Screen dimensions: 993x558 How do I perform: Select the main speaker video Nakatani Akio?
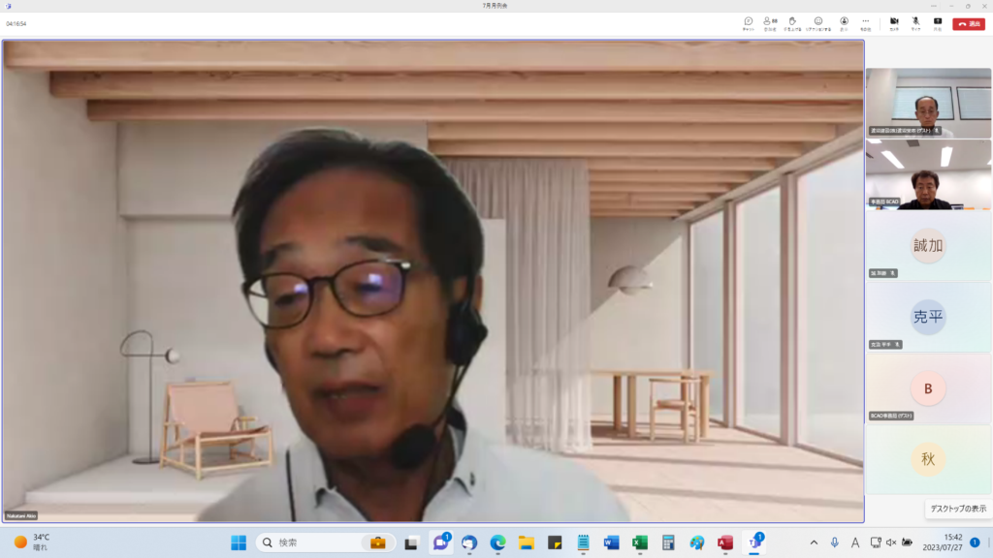coord(433,281)
